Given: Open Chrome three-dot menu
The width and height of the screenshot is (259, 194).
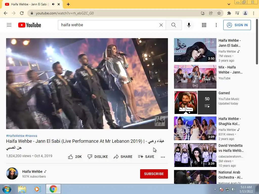Looking at the screenshot, I should pyautogui.click(x=253, y=13).
